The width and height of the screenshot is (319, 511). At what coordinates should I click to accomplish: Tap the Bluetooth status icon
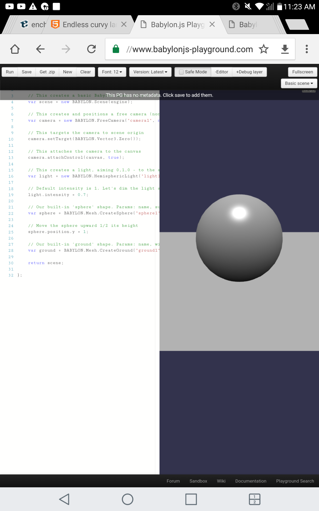coord(236,6)
